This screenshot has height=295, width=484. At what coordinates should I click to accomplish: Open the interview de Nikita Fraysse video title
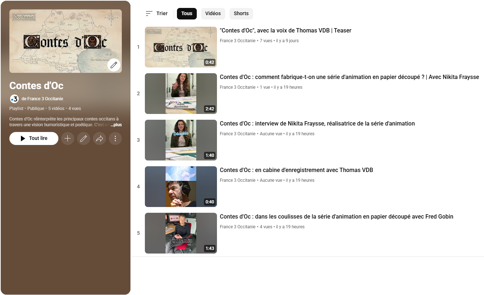point(317,124)
